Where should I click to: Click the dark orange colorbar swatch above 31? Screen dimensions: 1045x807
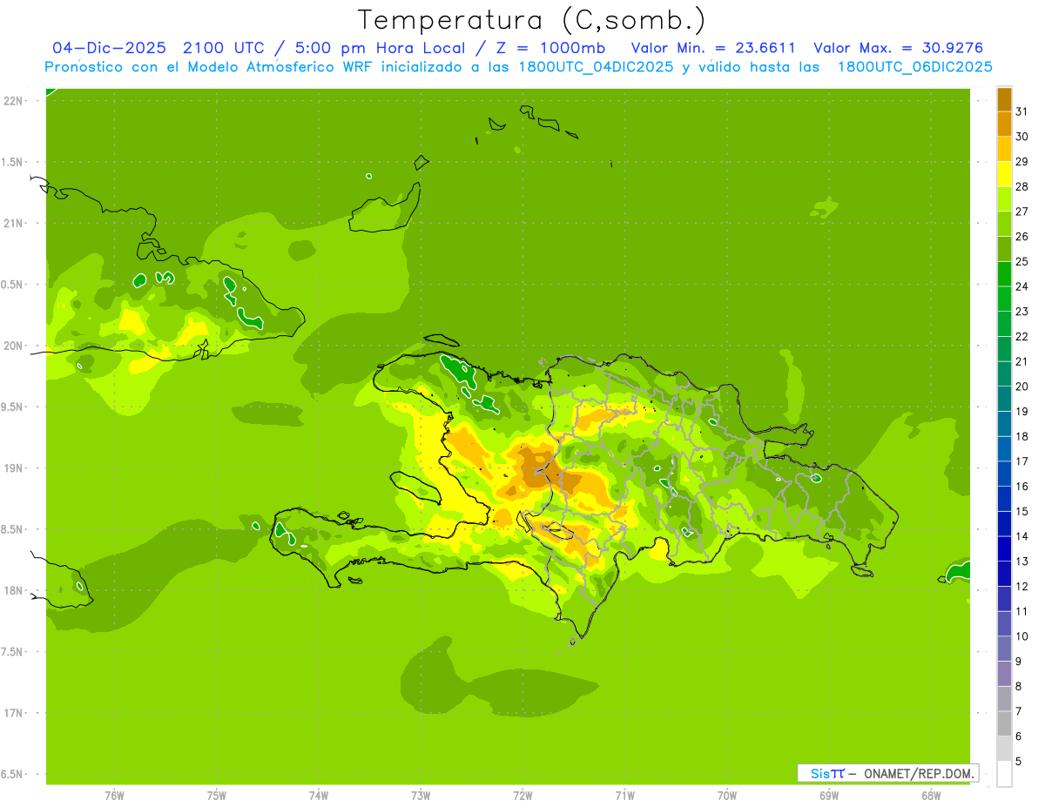[x=1004, y=99]
